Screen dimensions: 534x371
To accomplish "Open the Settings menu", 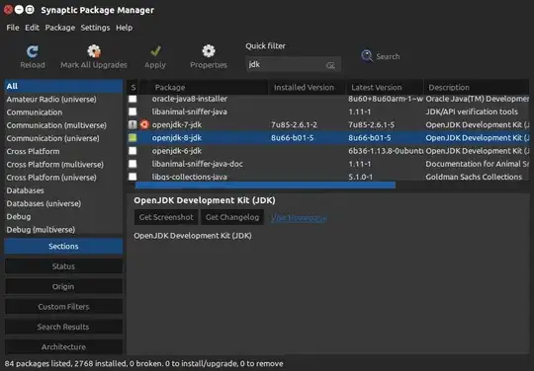I will [95, 28].
